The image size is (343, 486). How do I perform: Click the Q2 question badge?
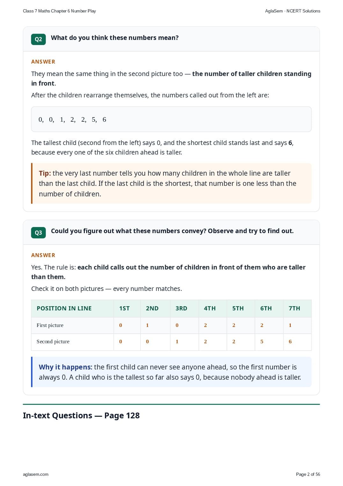pyautogui.click(x=38, y=39)
